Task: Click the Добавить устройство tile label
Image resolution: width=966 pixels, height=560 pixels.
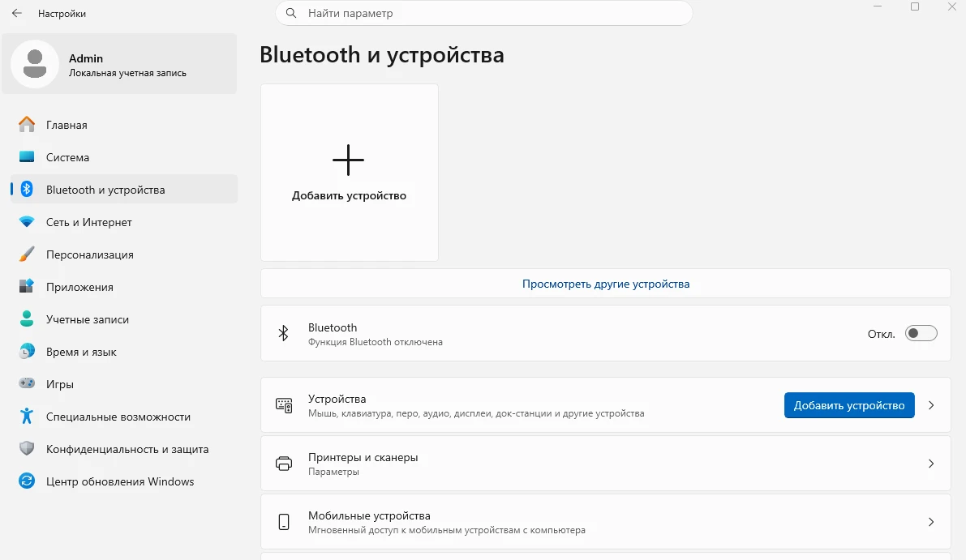Action: pos(349,195)
